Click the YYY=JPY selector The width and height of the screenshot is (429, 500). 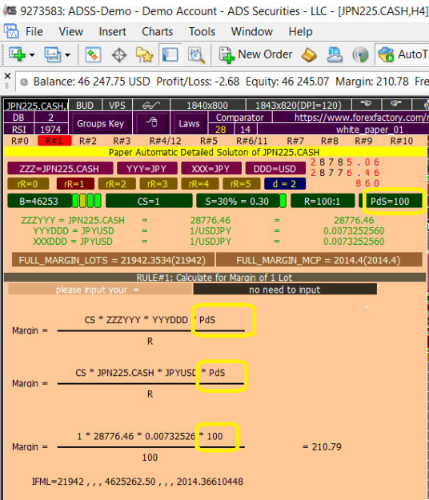click(146, 168)
